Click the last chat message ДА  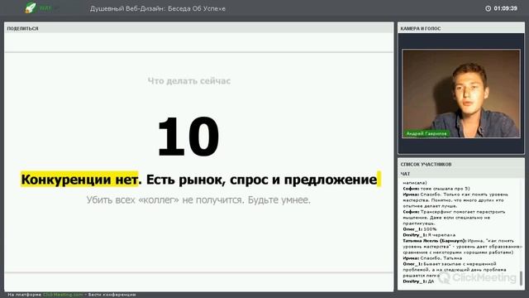[431, 281]
